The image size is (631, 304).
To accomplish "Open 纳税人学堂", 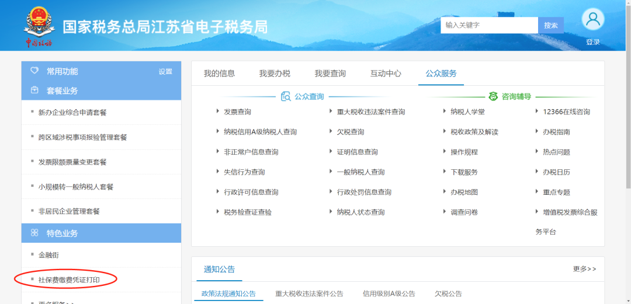I will click(x=467, y=112).
